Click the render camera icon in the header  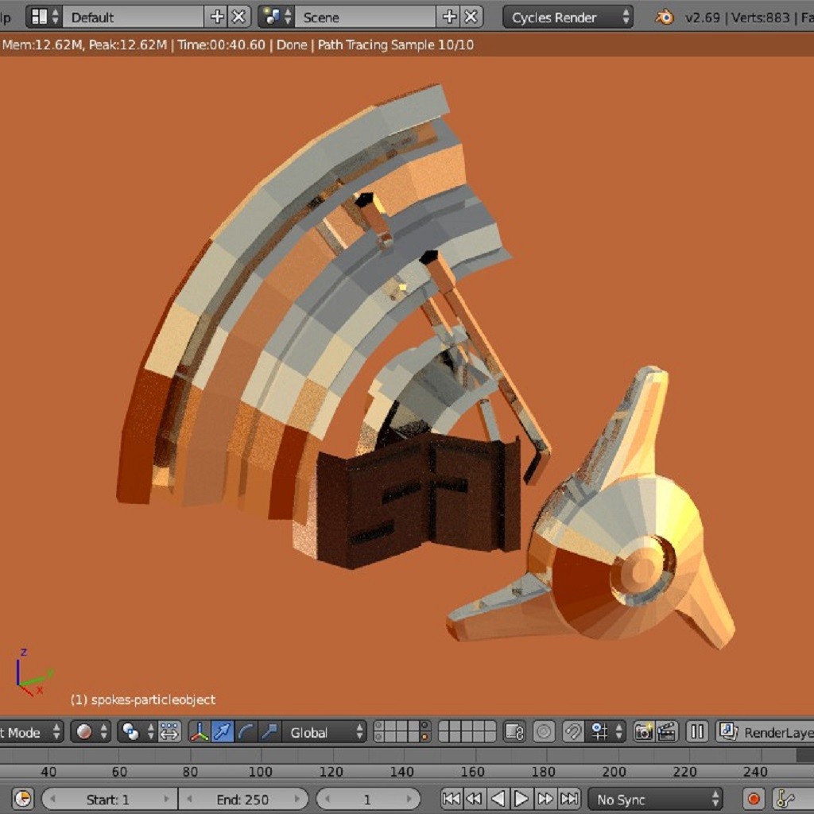click(x=645, y=733)
